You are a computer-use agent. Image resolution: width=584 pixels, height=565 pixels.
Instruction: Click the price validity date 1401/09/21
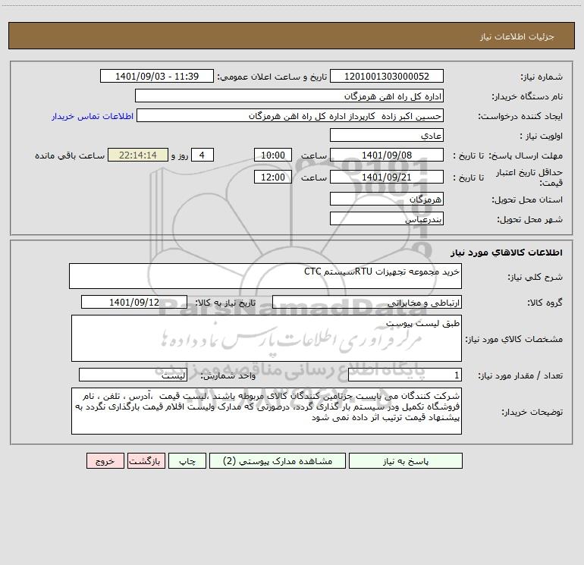click(x=387, y=177)
